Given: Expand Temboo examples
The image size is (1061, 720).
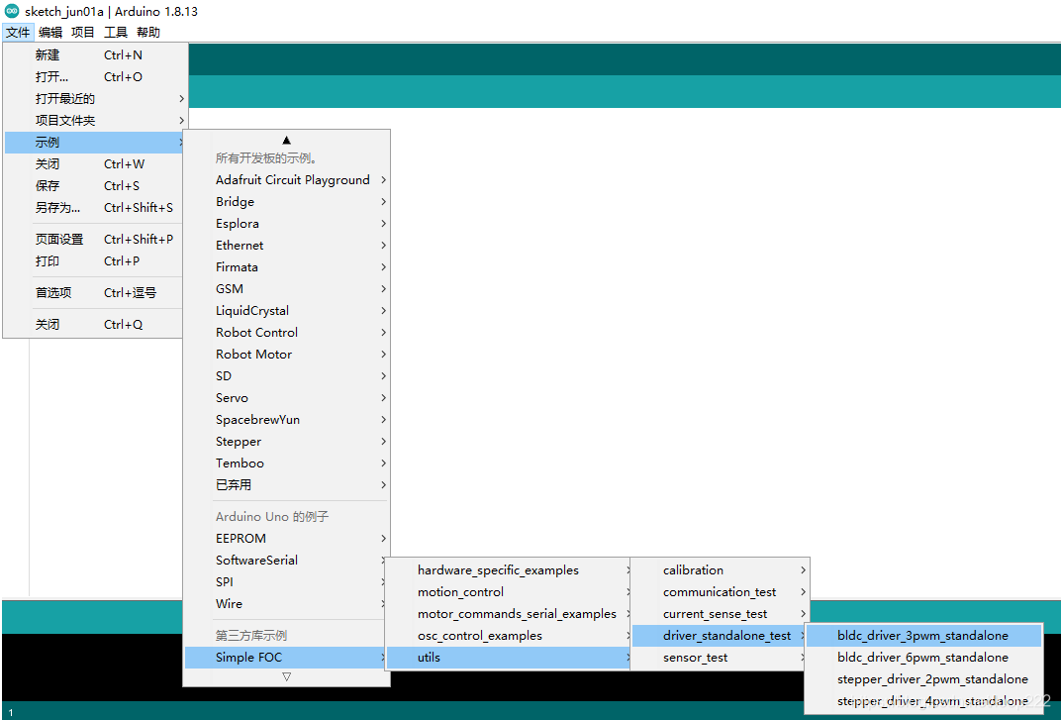Looking at the screenshot, I should [x=286, y=463].
